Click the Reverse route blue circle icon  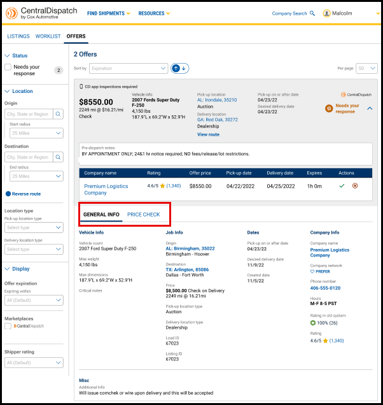coord(8,194)
